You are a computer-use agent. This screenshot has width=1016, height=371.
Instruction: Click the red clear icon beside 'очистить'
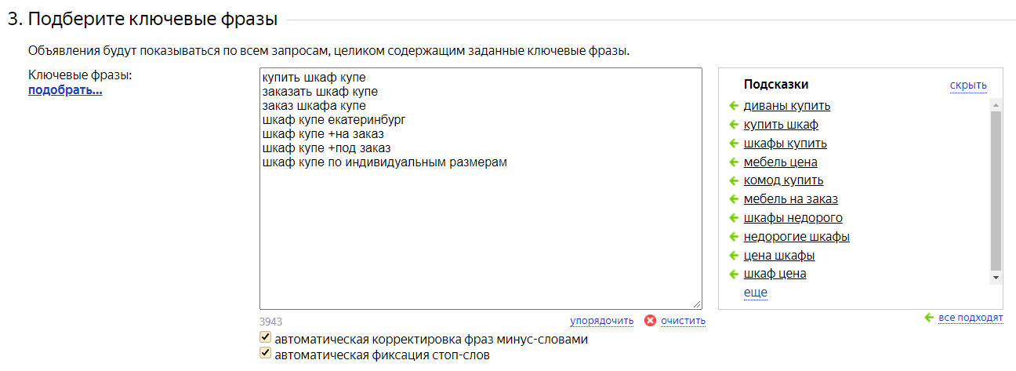click(x=650, y=320)
